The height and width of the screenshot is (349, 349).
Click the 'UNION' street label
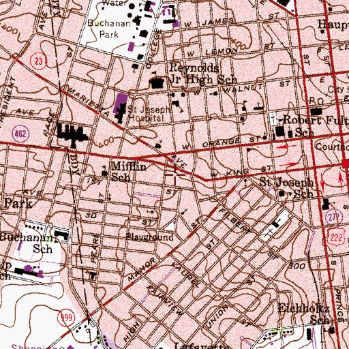217,317
